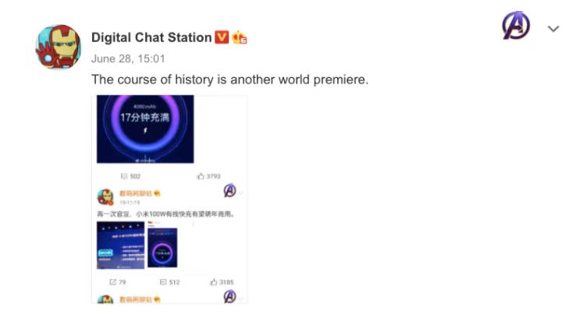Click the June 28, 15:01 timestamp
587x314 pixels.
click(128, 58)
